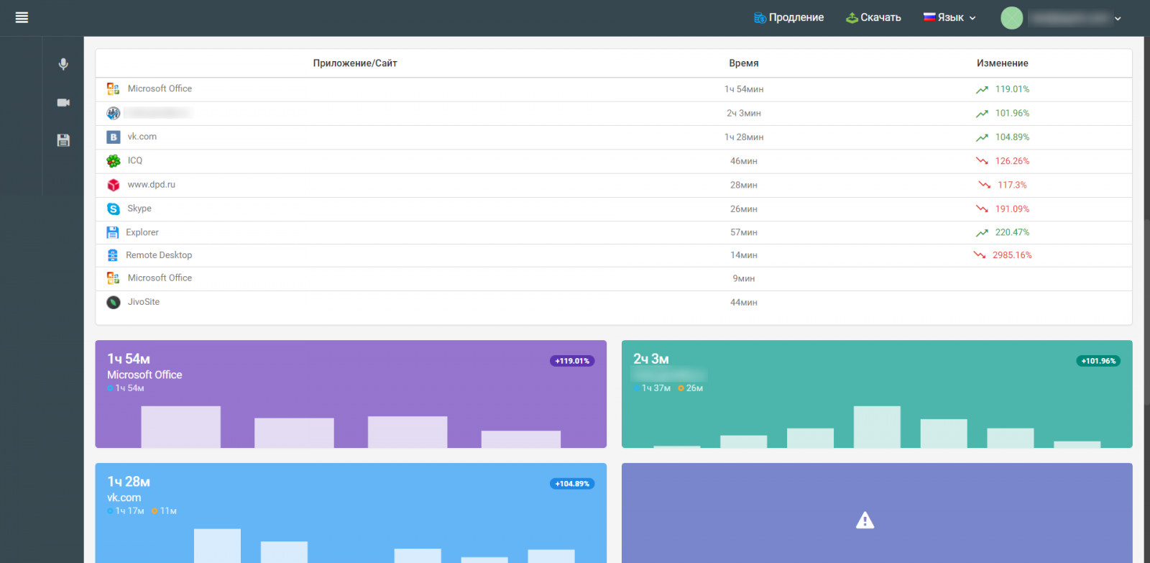Open the Язык language dropdown
Viewport: 1150px width, 563px height.
coord(949,17)
